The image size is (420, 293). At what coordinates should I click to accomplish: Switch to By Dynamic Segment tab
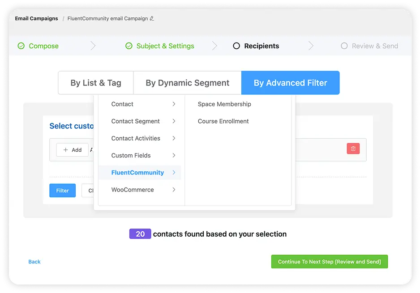pos(187,83)
